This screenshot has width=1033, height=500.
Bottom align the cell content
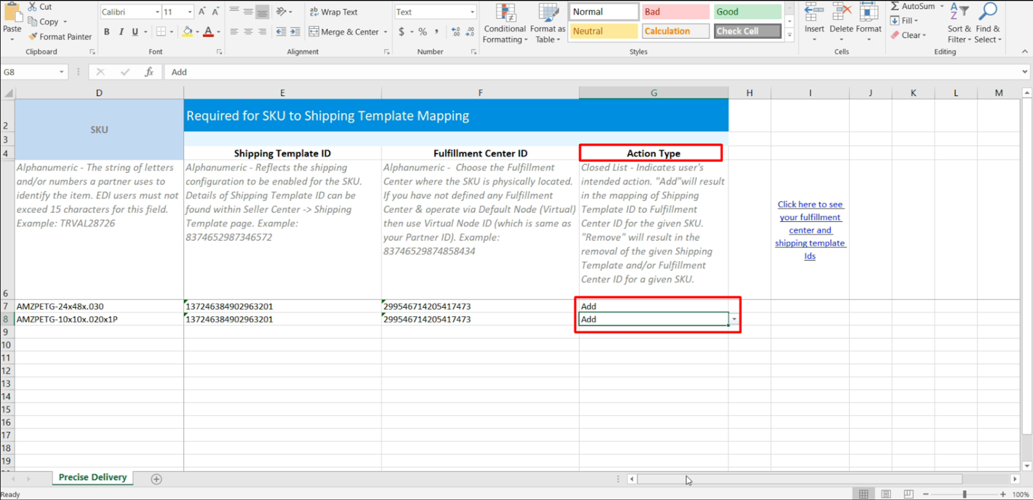[262, 12]
